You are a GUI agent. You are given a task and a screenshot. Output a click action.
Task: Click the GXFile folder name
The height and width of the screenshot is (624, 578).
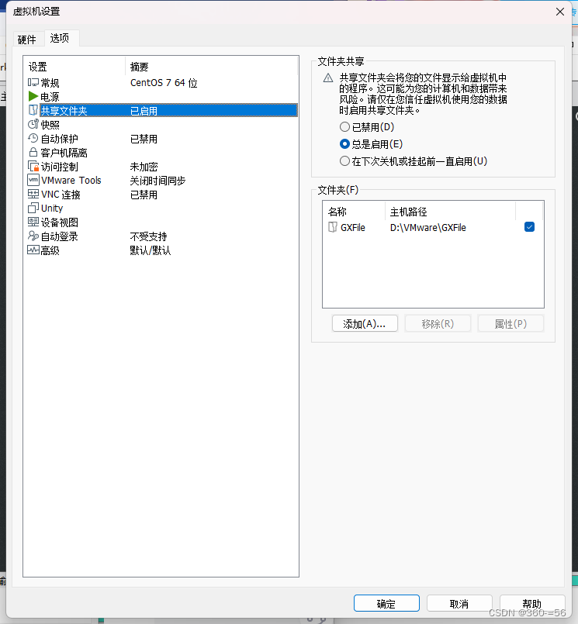(x=353, y=228)
